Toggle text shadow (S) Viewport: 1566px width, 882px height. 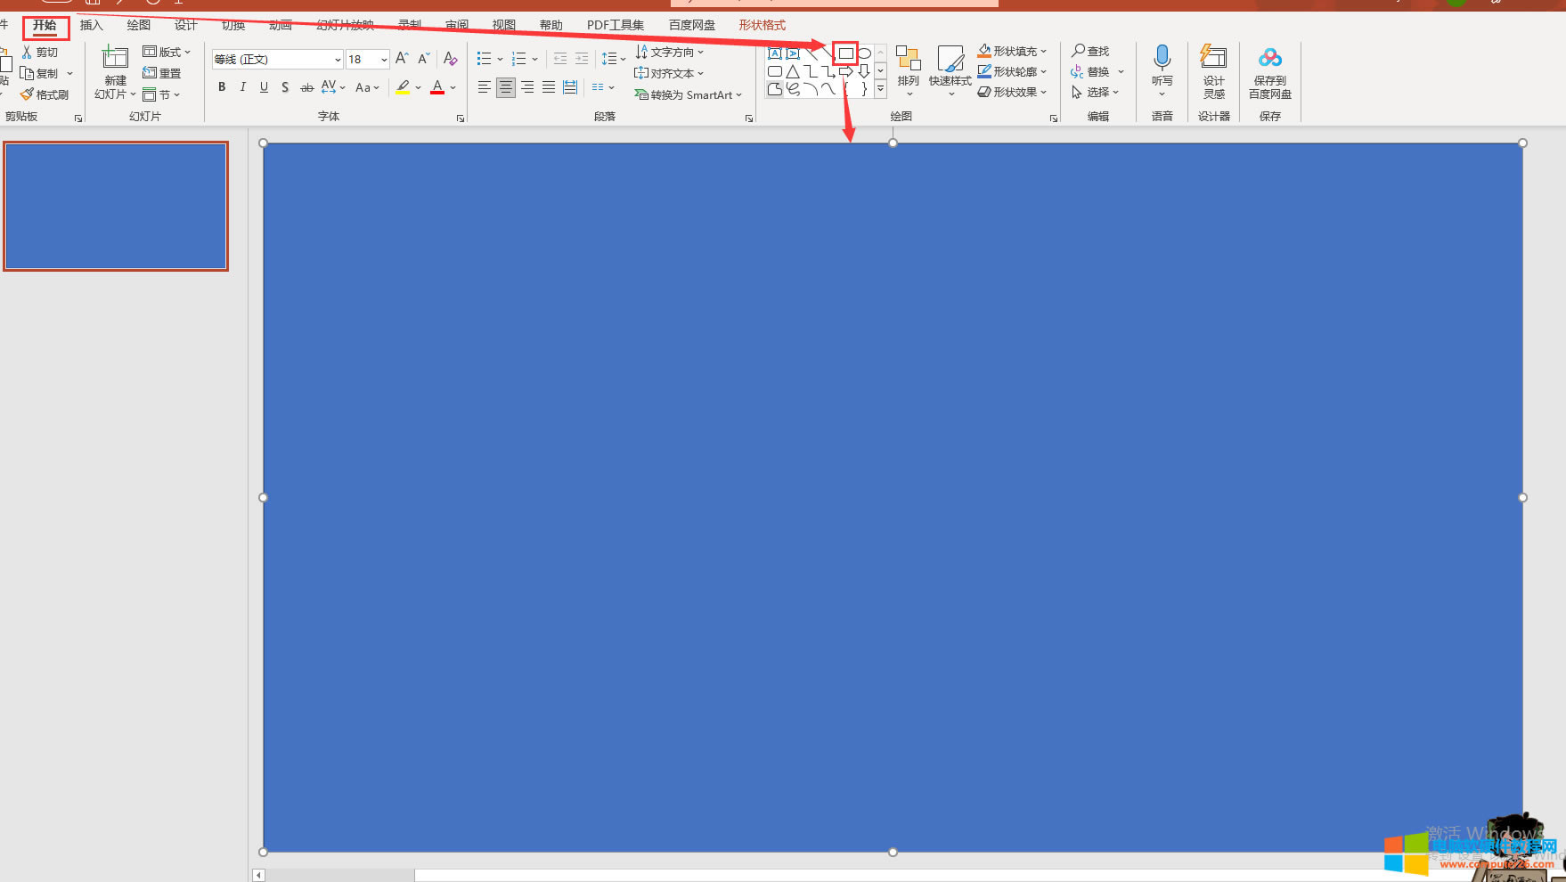point(285,87)
